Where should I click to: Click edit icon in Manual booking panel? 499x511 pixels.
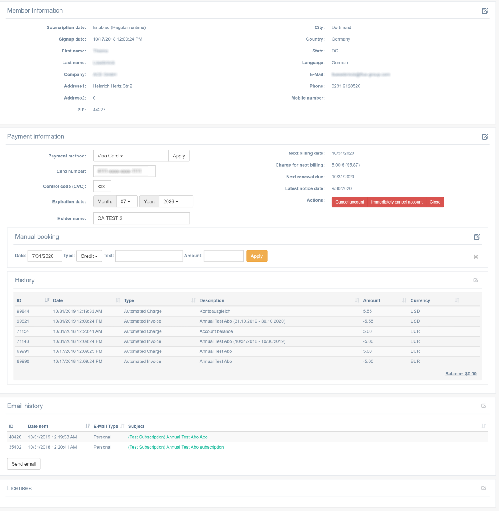[x=477, y=237]
